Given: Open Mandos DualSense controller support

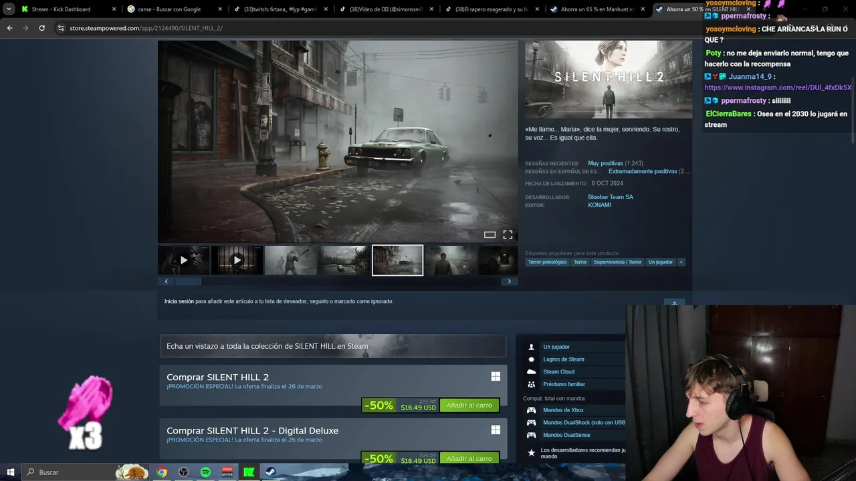Looking at the screenshot, I should click(566, 435).
